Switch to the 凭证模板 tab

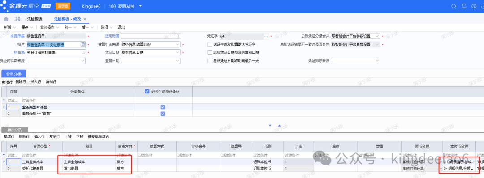(35, 19)
